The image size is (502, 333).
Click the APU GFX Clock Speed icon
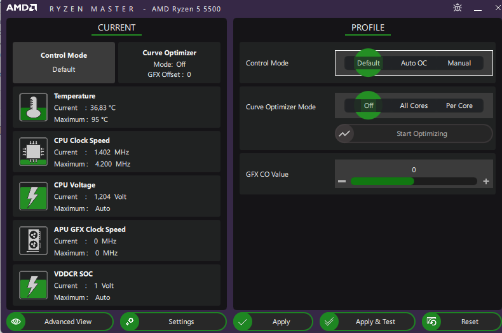click(x=33, y=241)
